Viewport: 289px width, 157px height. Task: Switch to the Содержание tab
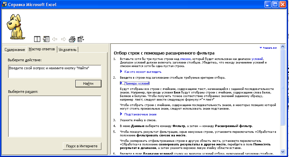(x=15, y=50)
